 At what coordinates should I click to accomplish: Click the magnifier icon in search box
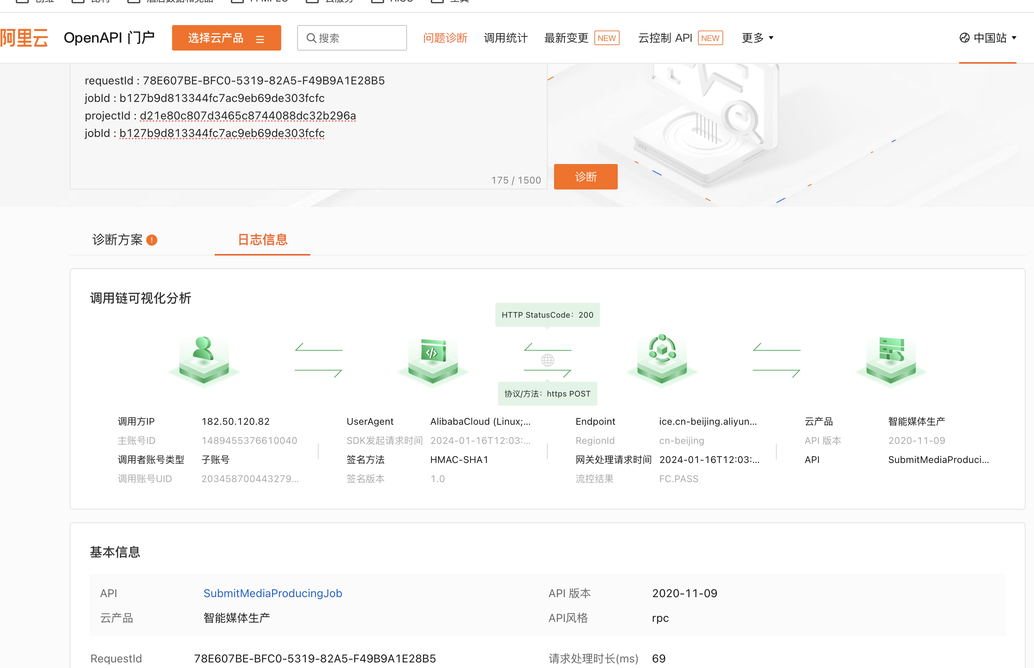(x=311, y=38)
